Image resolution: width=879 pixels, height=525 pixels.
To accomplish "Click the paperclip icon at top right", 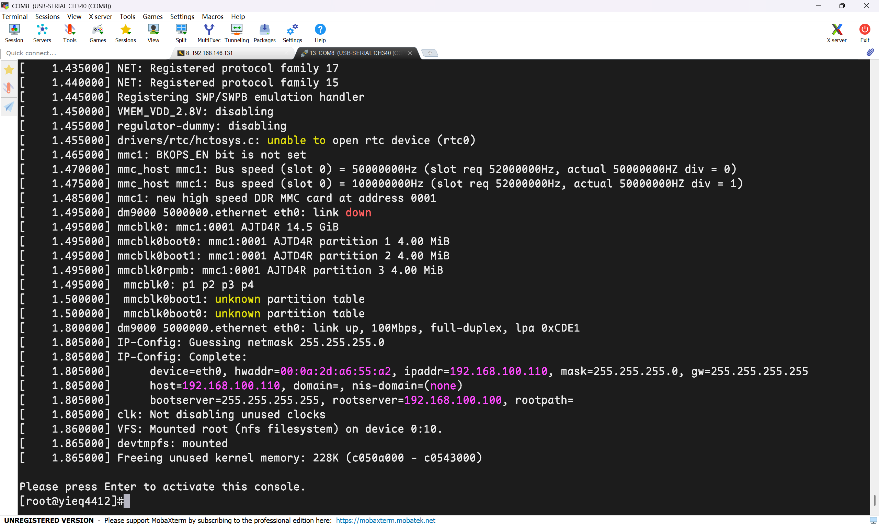I will [870, 52].
